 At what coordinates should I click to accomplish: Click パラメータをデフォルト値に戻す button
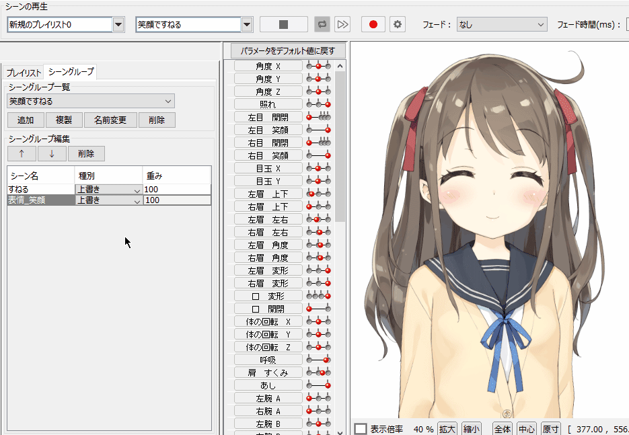point(288,51)
